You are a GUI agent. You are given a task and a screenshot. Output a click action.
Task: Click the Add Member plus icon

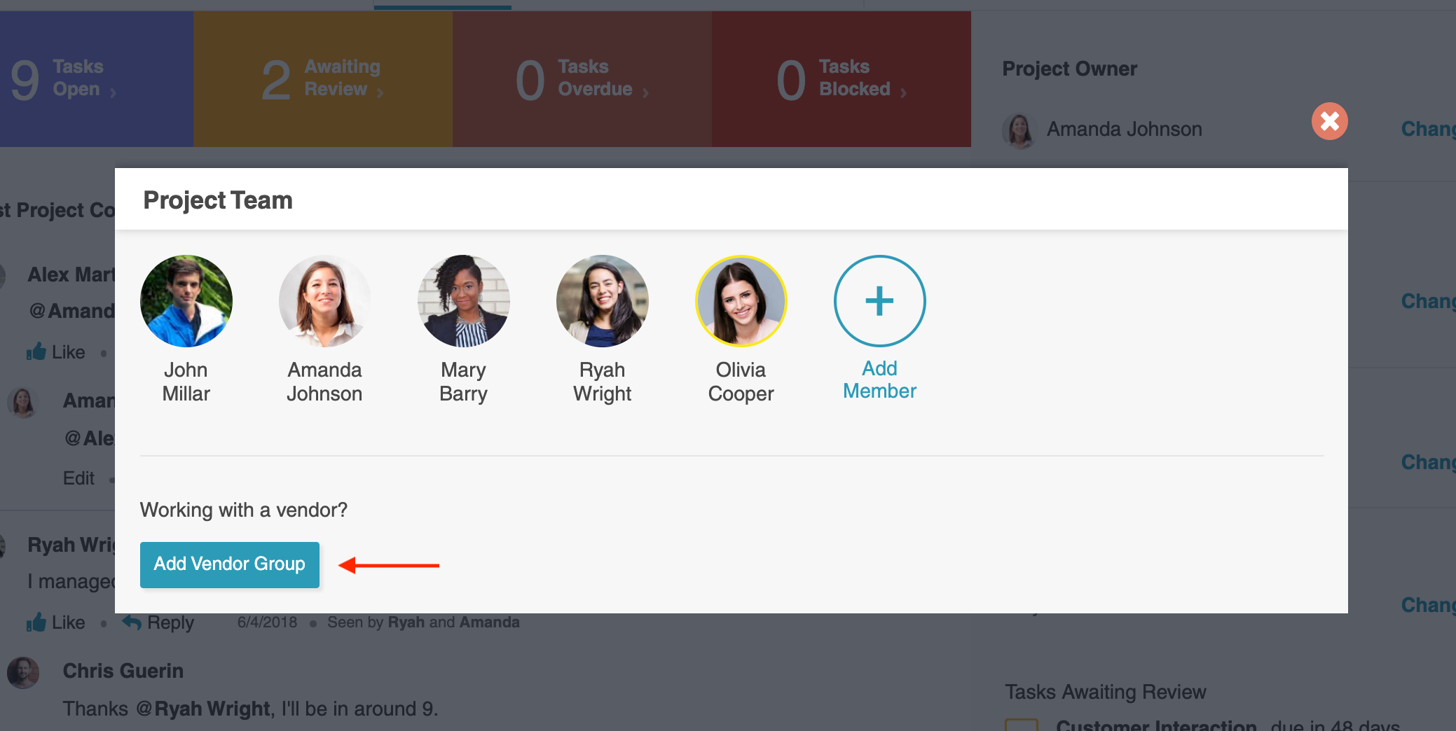(x=879, y=301)
